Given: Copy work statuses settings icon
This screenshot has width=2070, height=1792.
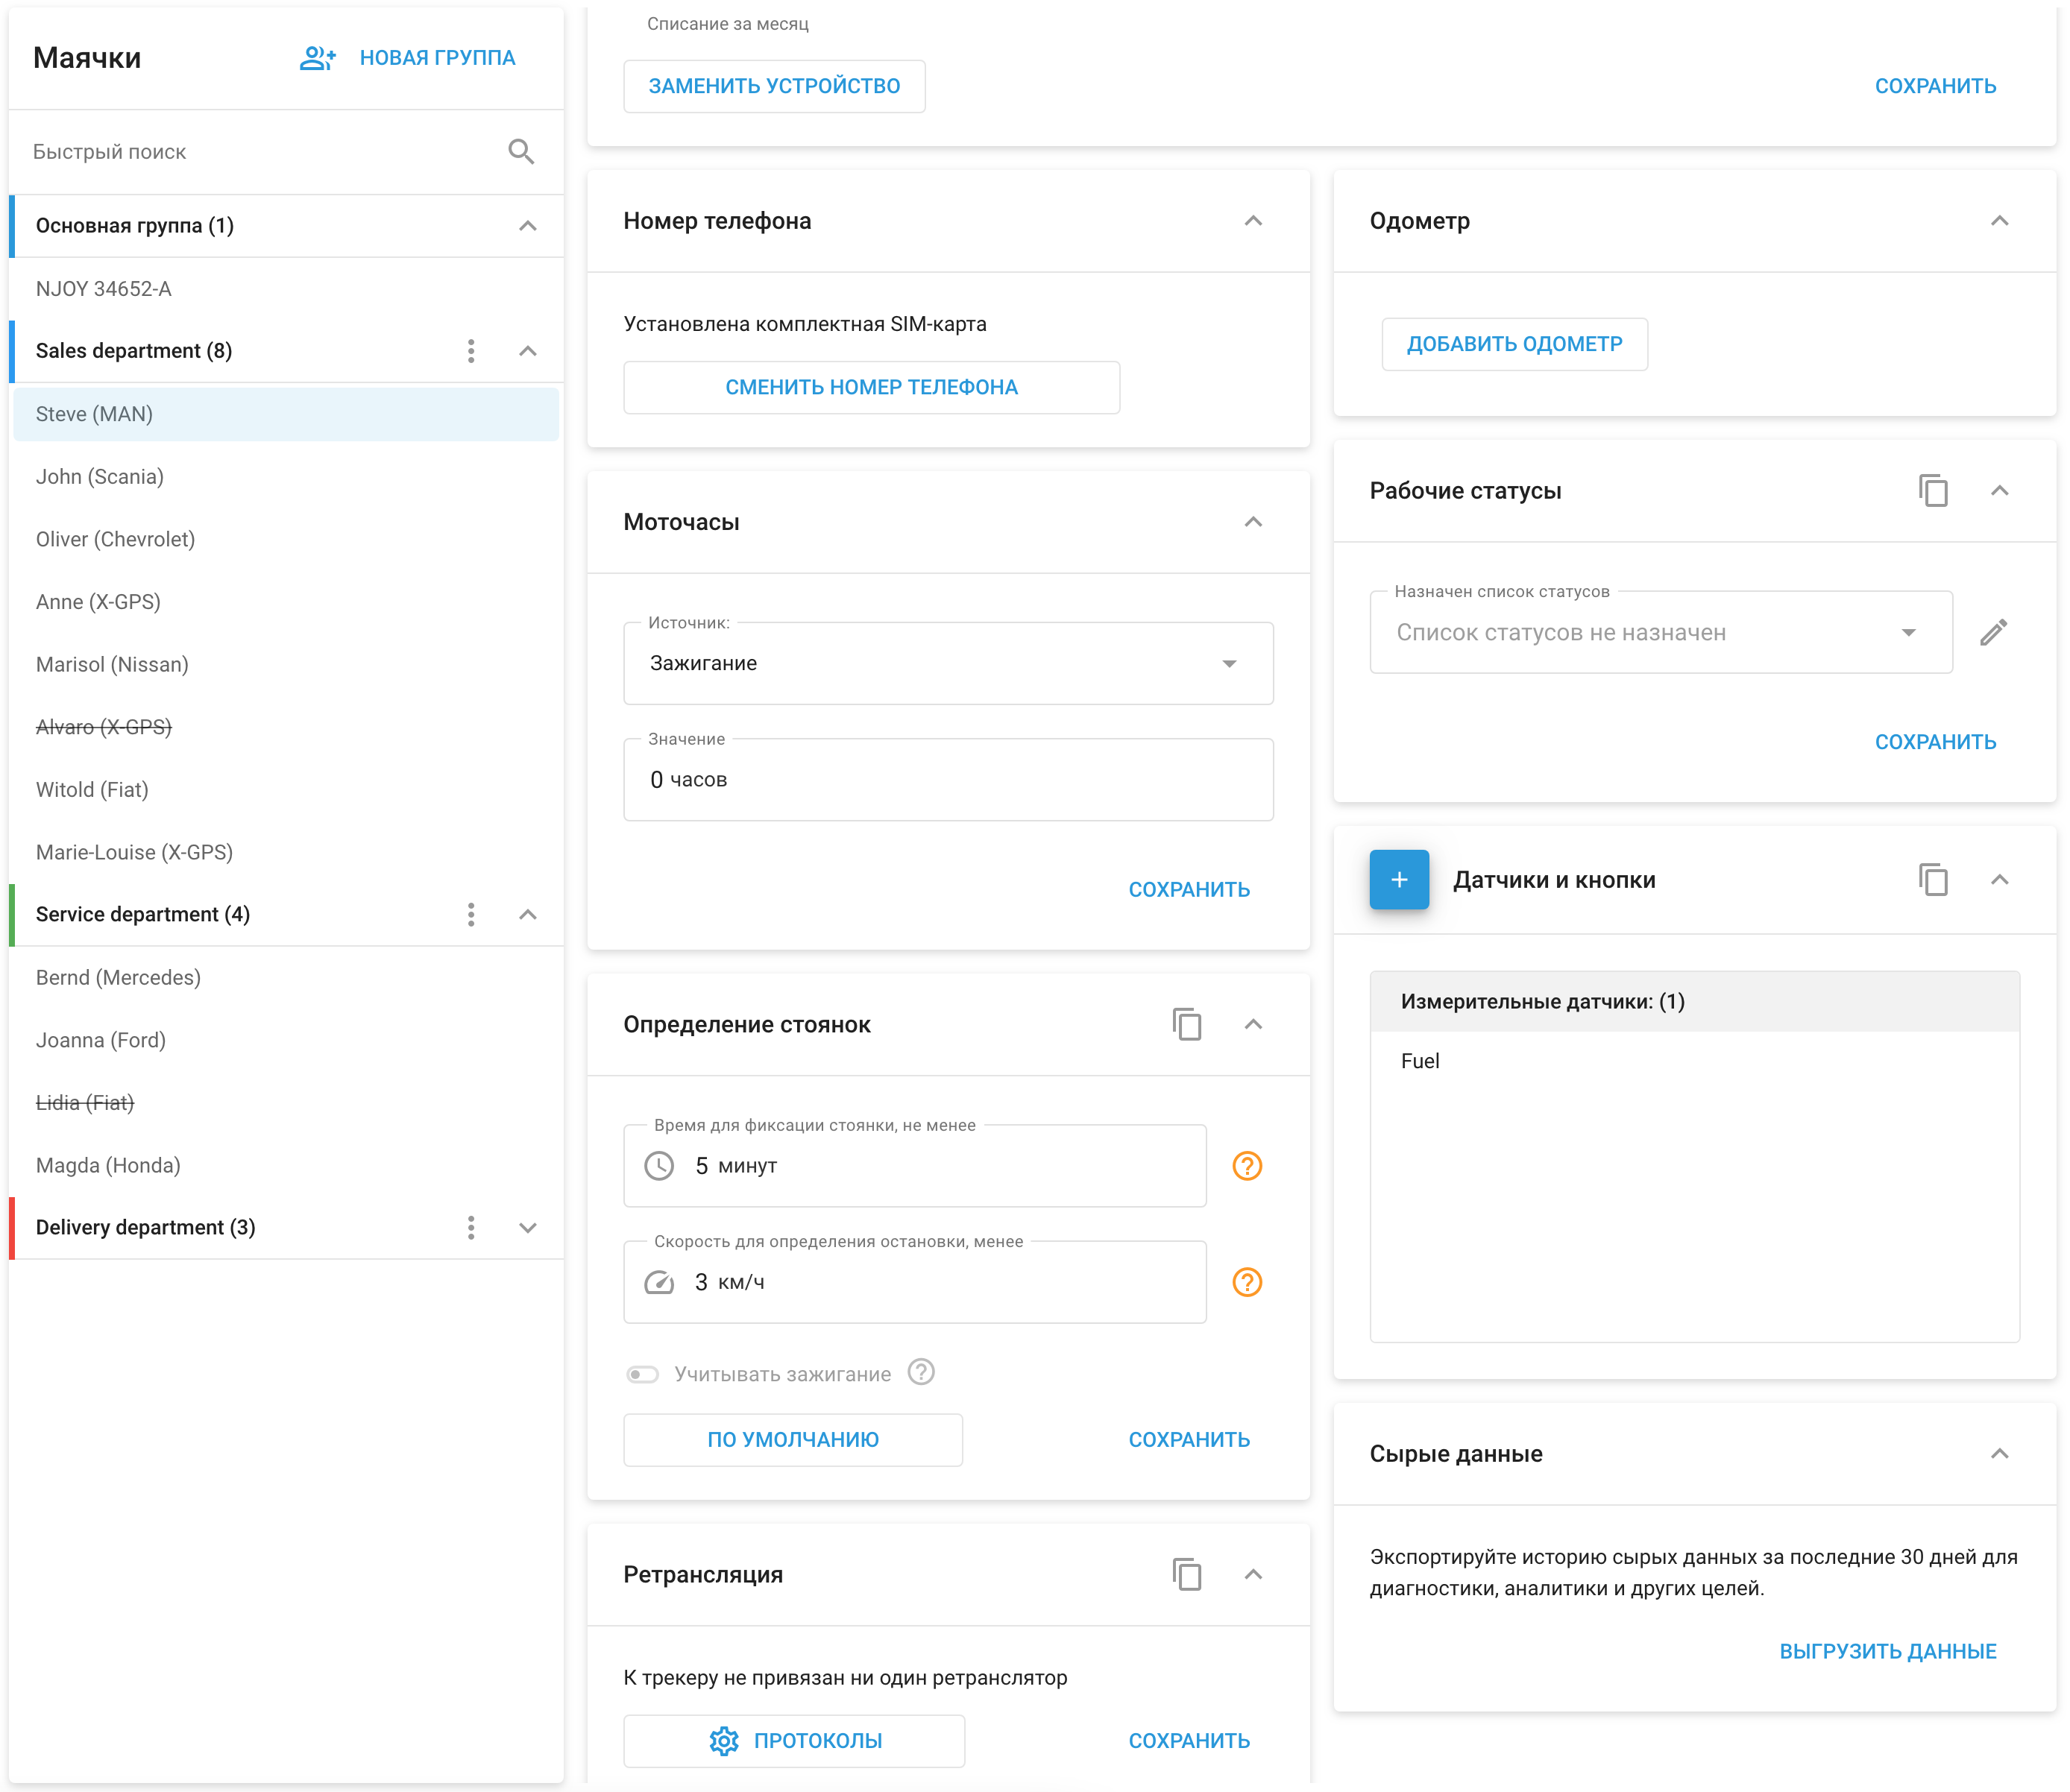Looking at the screenshot, I should point(1933,491).
